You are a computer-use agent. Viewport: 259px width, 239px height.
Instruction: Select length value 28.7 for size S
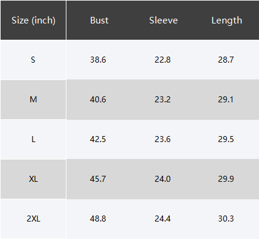(x=226, y=60)
